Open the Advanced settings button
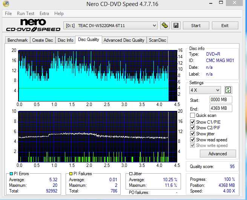Screen dimensions: 247x200 (x=218, y=153)
